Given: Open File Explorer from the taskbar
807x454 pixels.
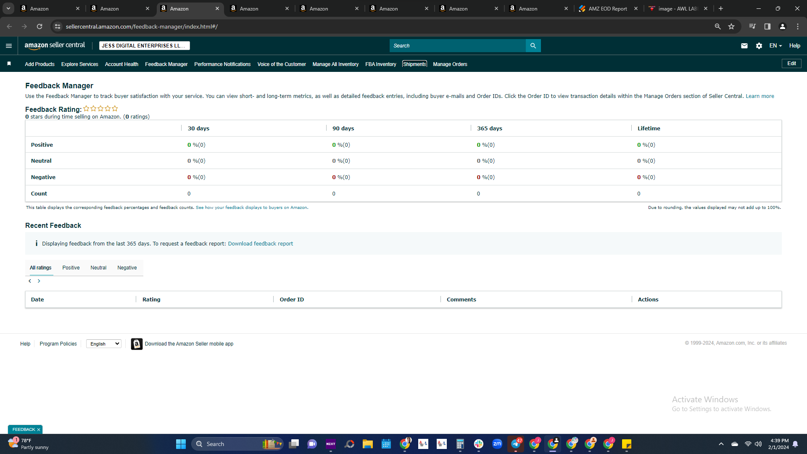Looking at the screenshot, I should pyautogui.click(x=368, y=444).
